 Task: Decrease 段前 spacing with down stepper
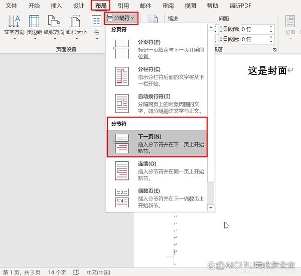[271, 31]
